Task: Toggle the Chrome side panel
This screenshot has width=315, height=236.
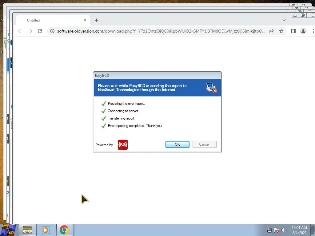Action: point(293,31)
